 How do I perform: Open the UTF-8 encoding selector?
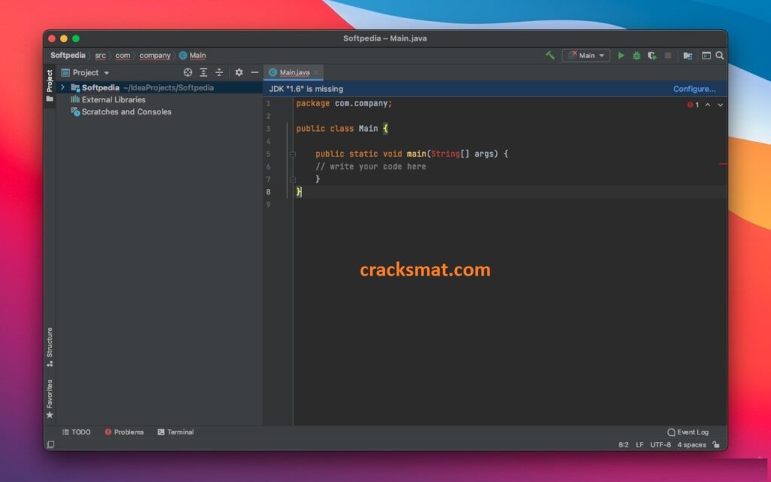[x=660, y=444]
